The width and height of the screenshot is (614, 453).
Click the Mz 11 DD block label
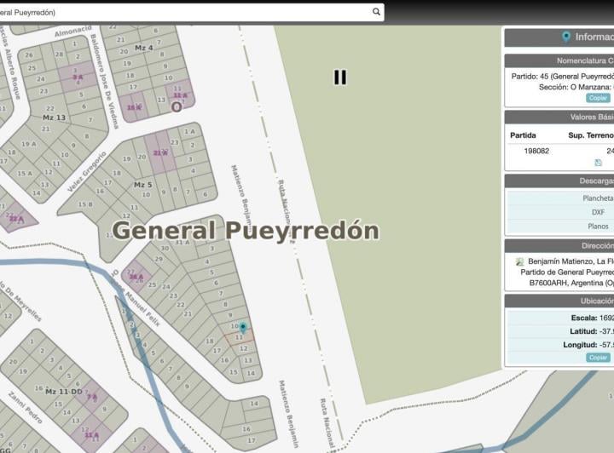click(x=63, y=391)
